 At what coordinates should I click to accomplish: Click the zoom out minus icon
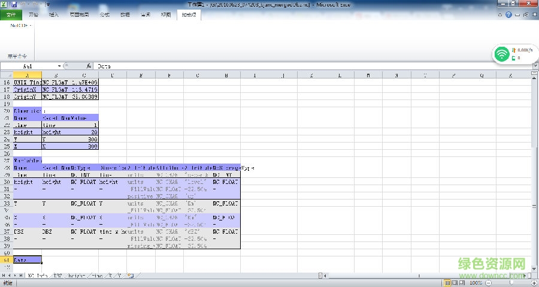[x=487, y=283]
